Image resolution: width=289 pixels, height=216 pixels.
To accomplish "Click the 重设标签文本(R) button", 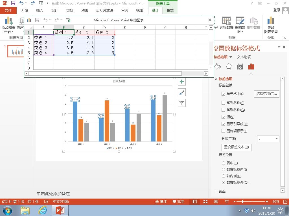I will tap(236, 147).
